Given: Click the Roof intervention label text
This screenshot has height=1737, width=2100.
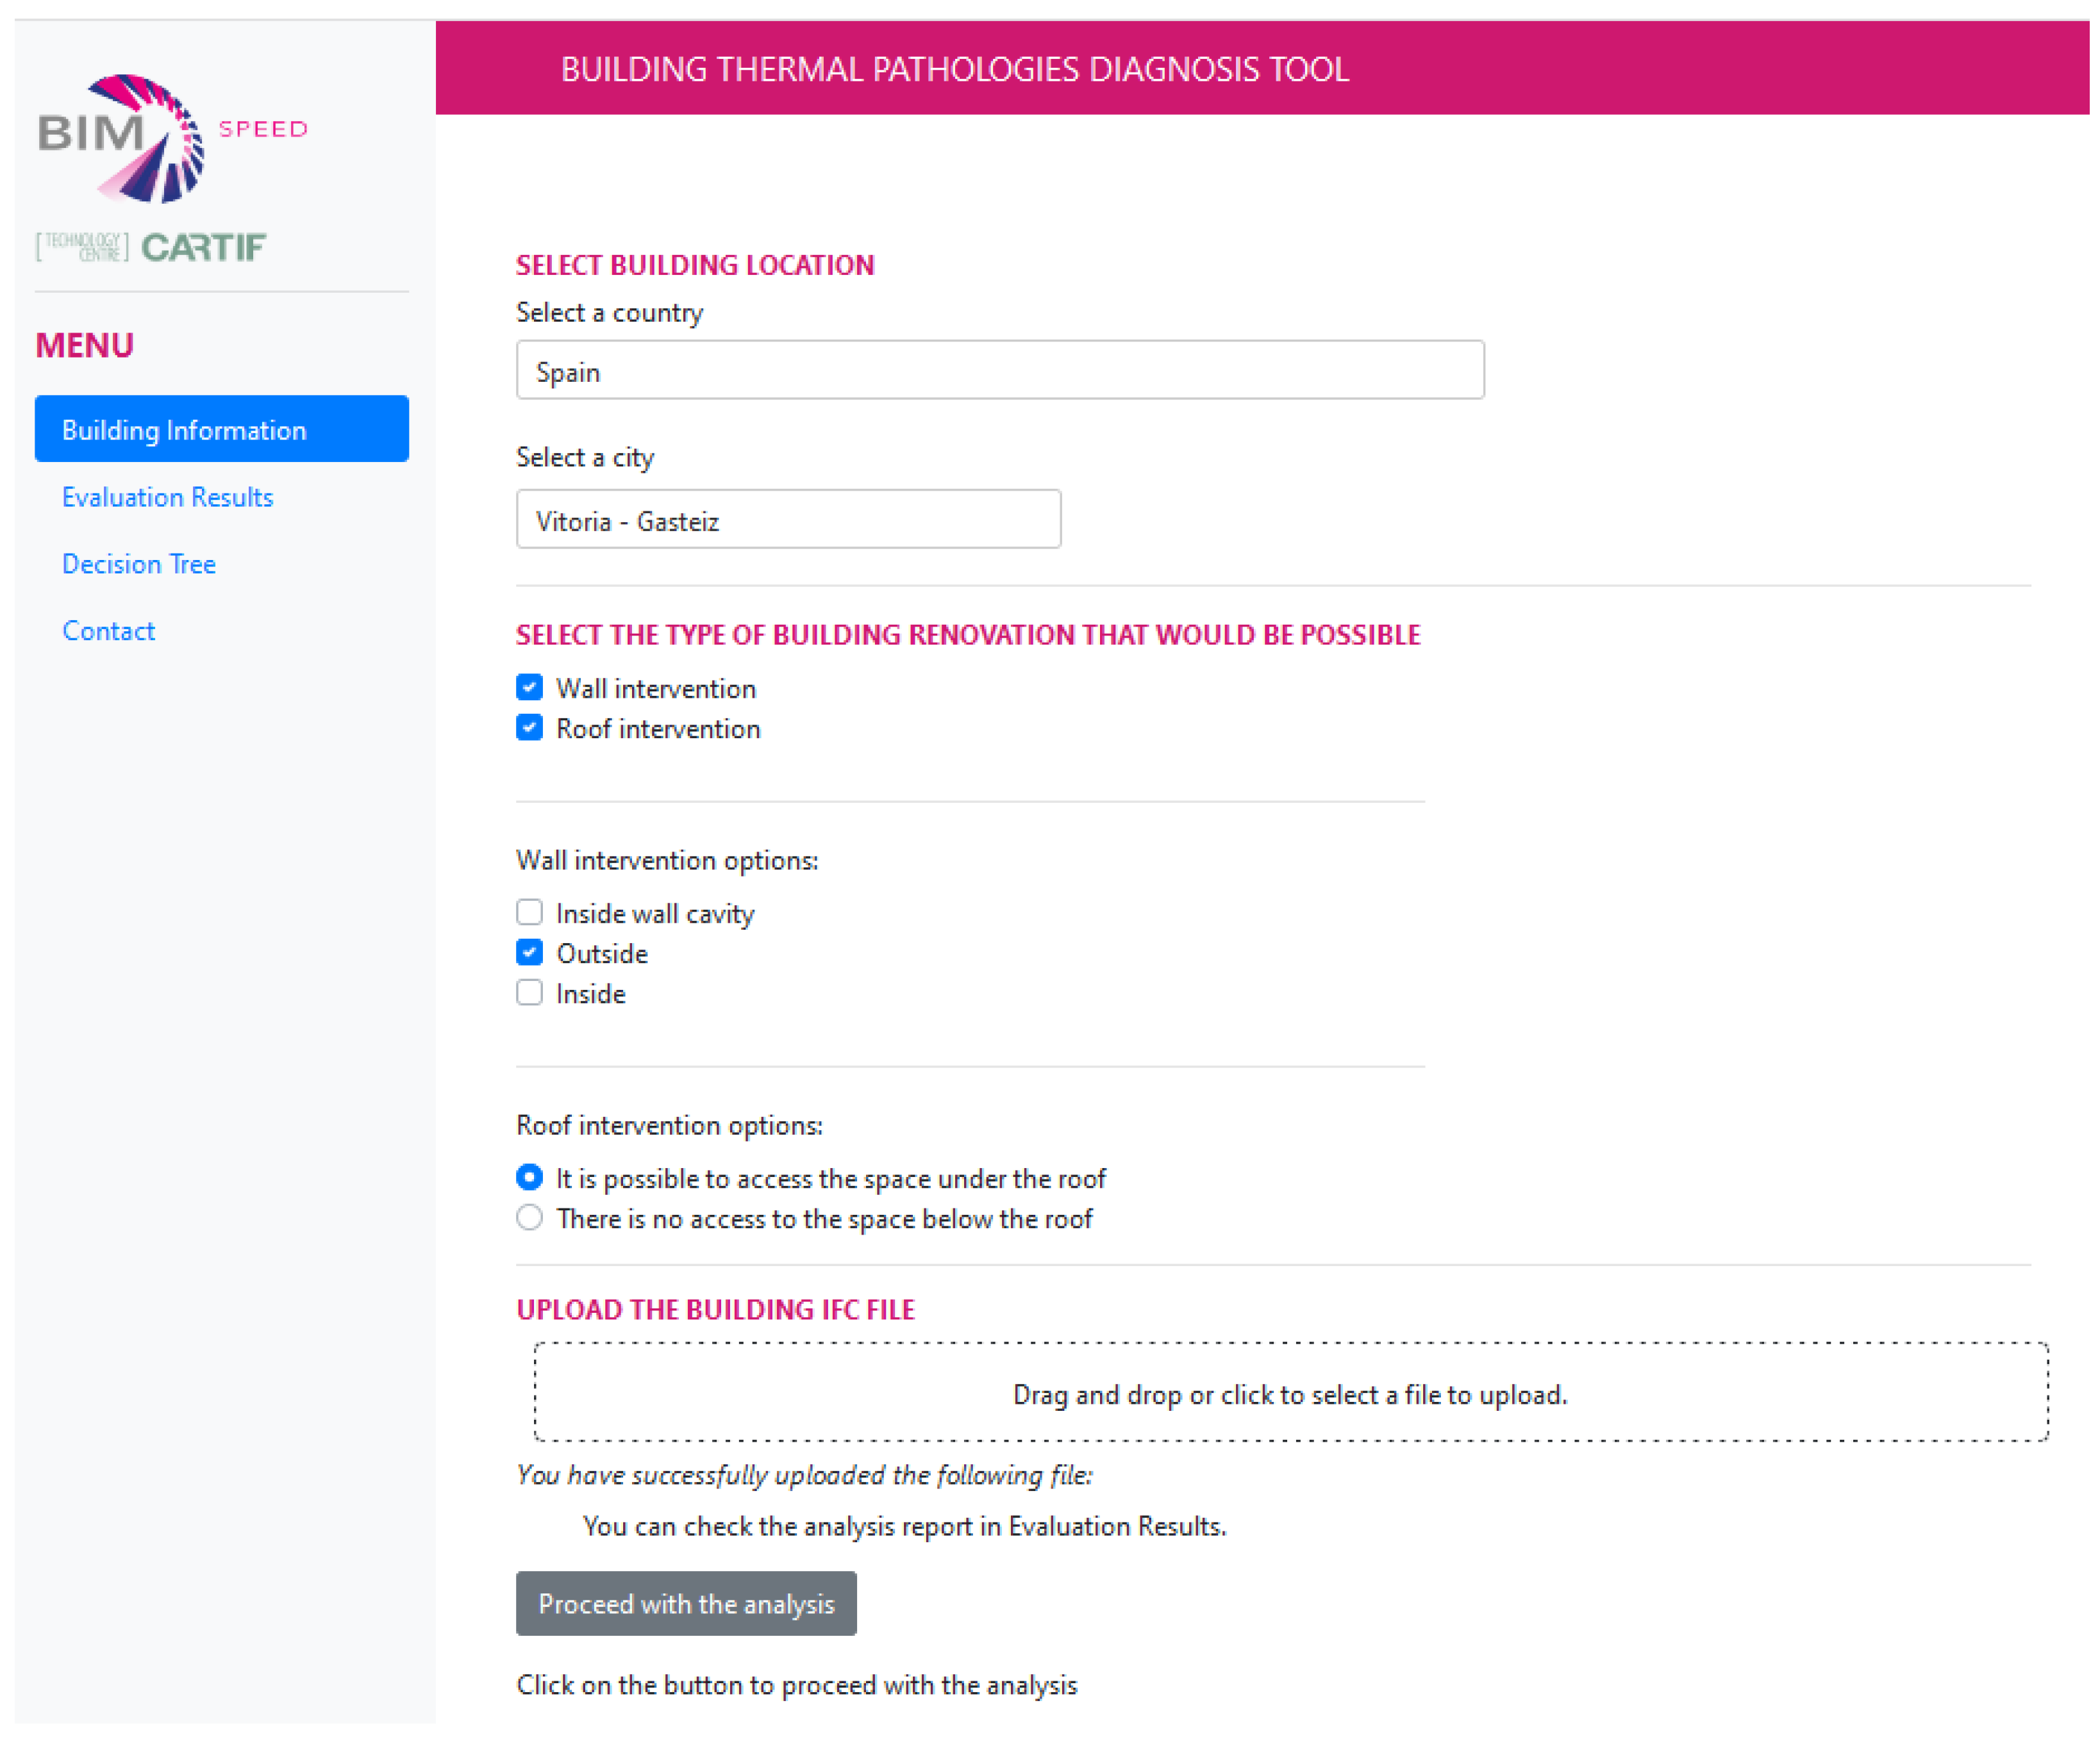Looking at the screenshot, I should coord(658,729).
